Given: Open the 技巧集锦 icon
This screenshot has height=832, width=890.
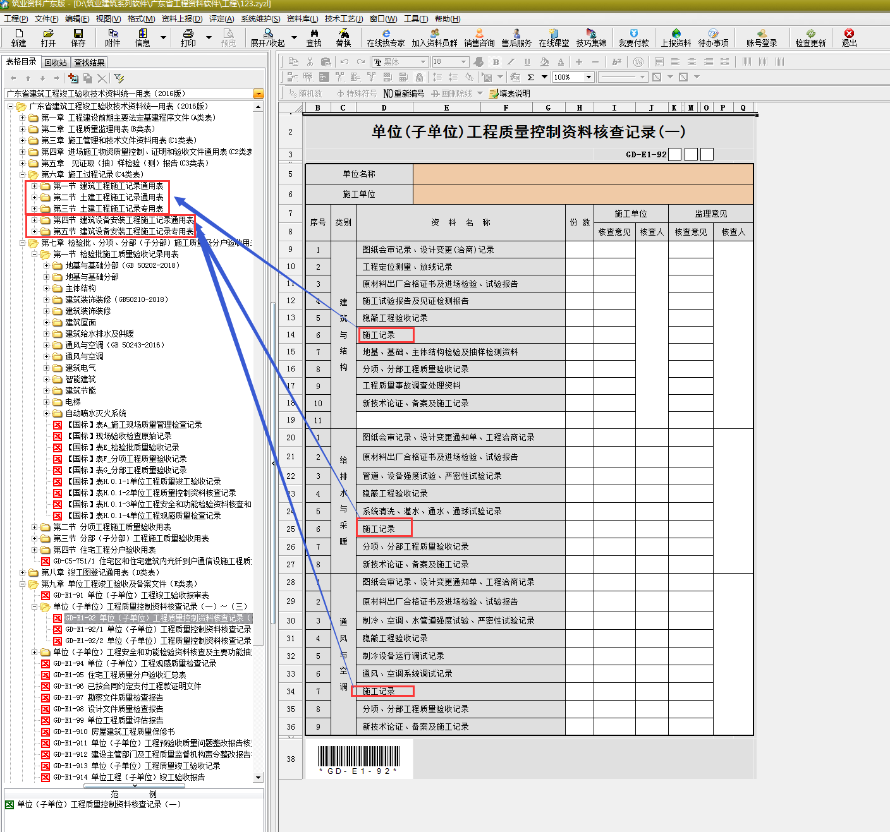Looking at the screenshot, I should (591, 33).
